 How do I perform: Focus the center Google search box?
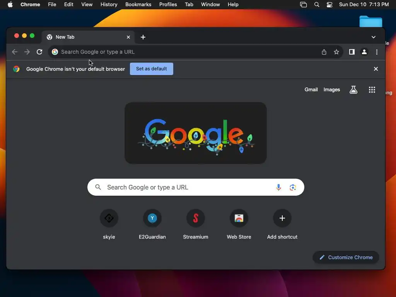coord(196,188)
